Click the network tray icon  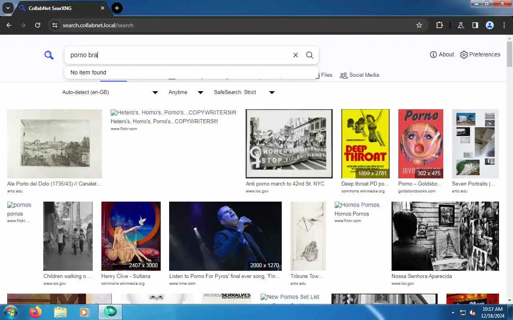[463, 312]
